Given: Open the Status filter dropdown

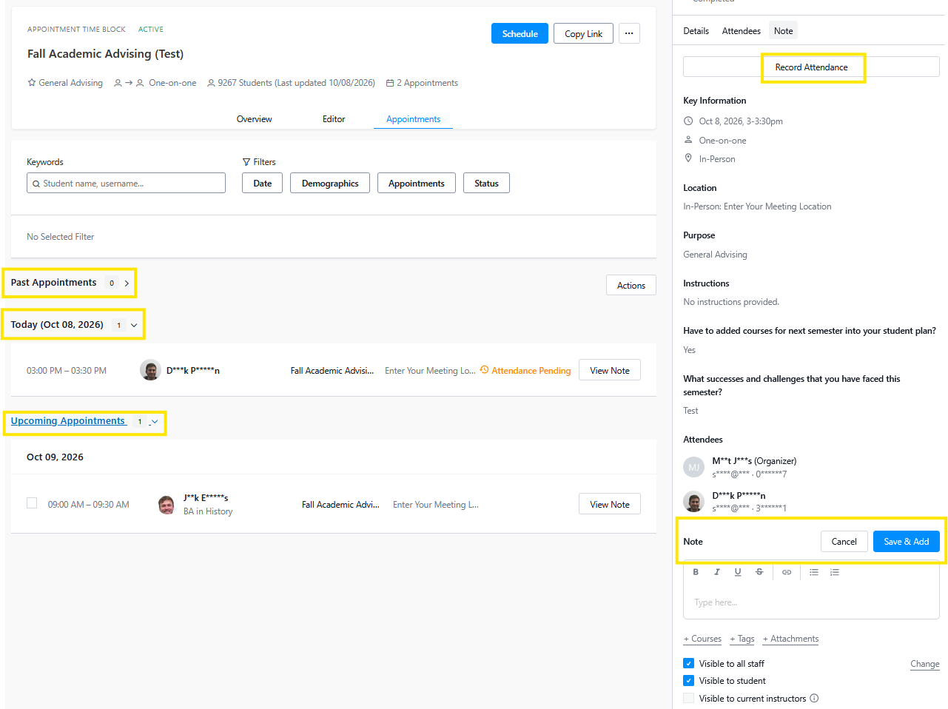Looking at the screenshot, I should (486, 183).
